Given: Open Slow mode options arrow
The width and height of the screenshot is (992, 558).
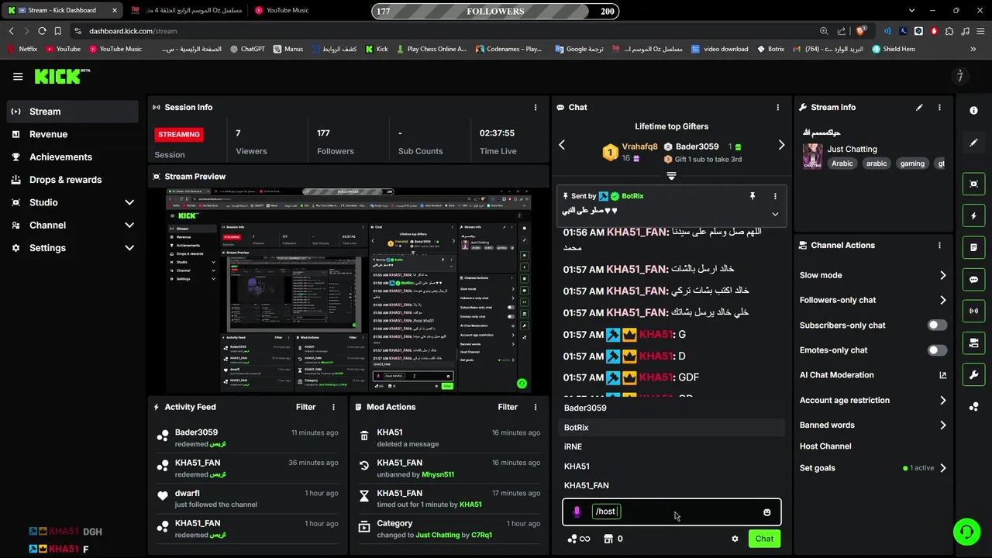Looking at the screenshot, I should point(942,275).
